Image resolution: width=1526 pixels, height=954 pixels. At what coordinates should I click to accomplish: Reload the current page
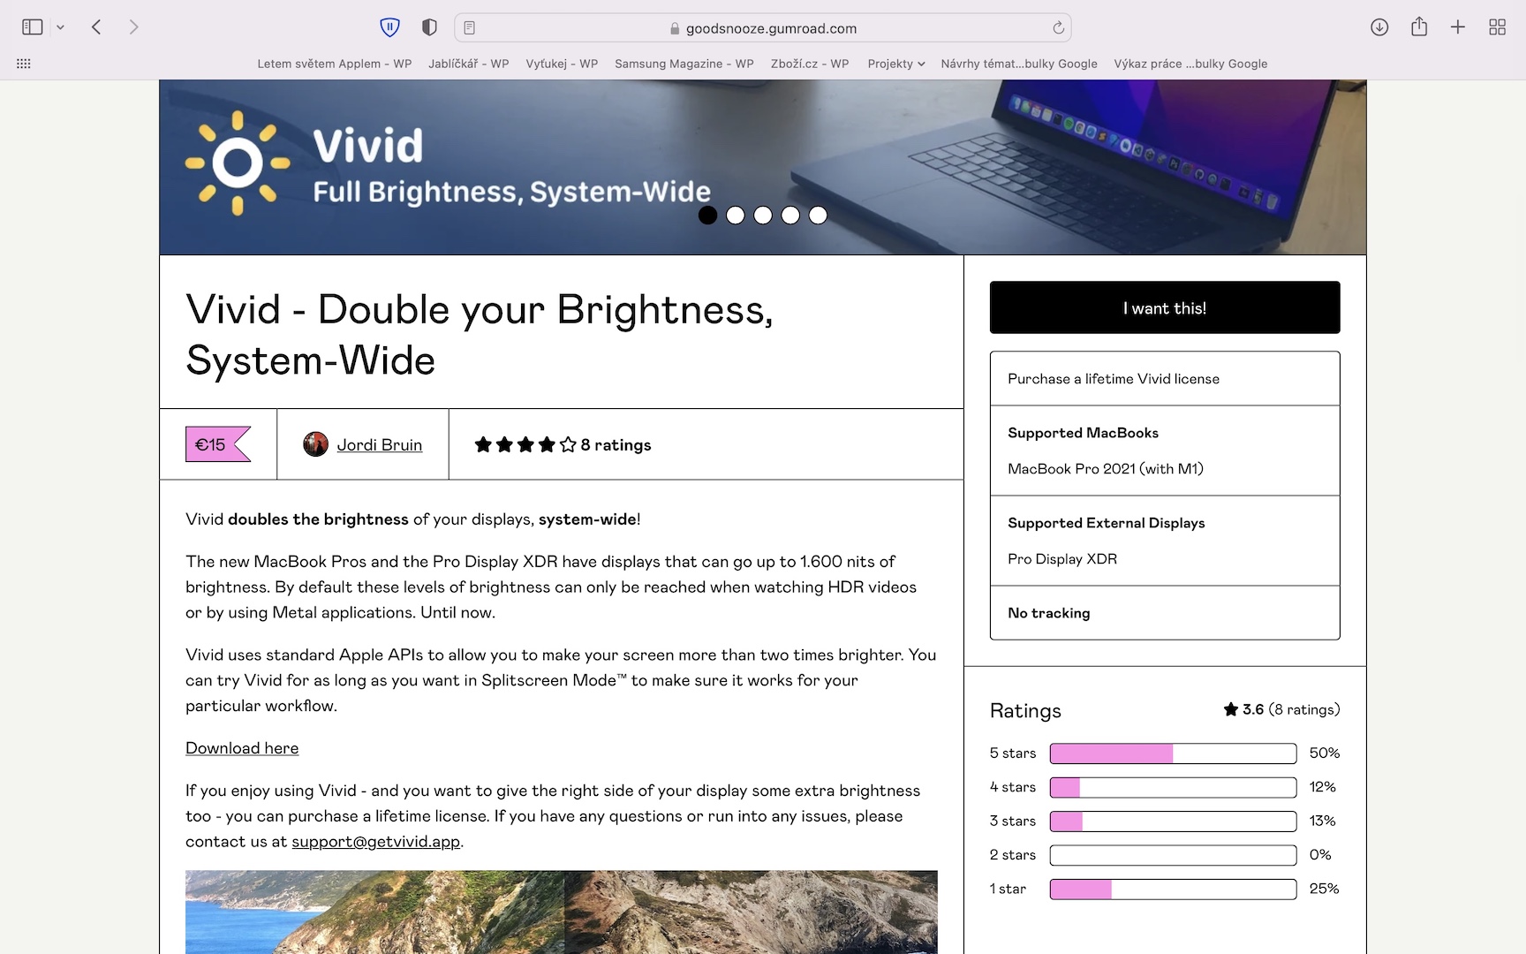(1058, 27)
